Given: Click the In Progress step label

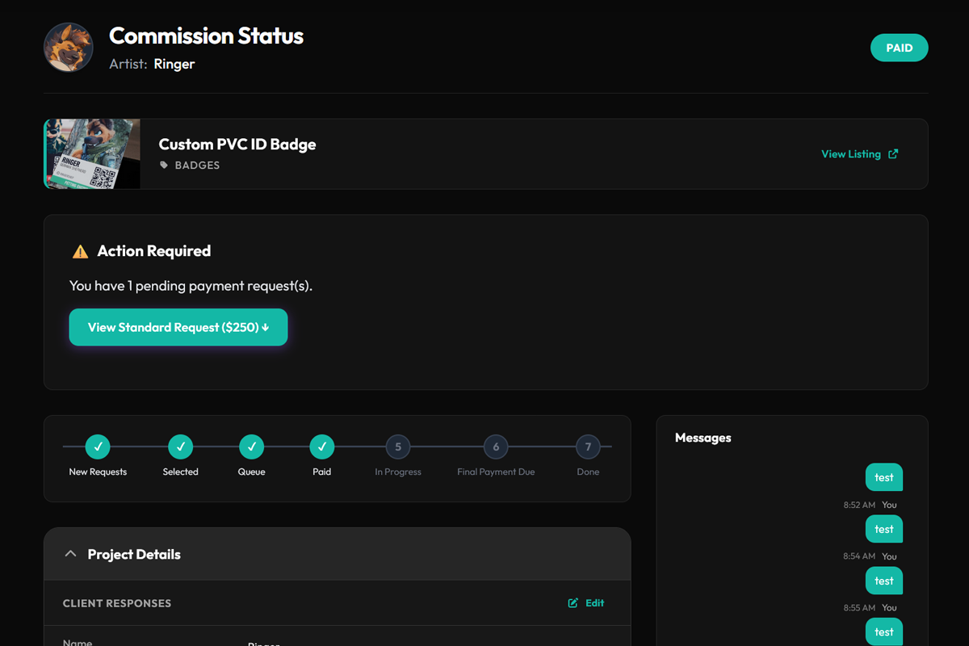Looking at the screenshot, I should (398, 472).
